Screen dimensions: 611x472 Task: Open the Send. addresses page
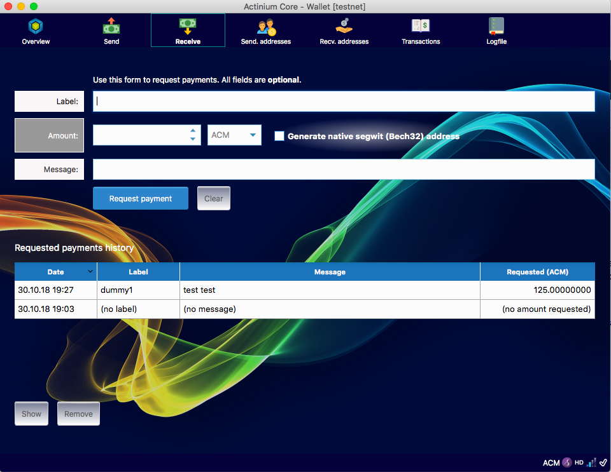tap(266, 31)
